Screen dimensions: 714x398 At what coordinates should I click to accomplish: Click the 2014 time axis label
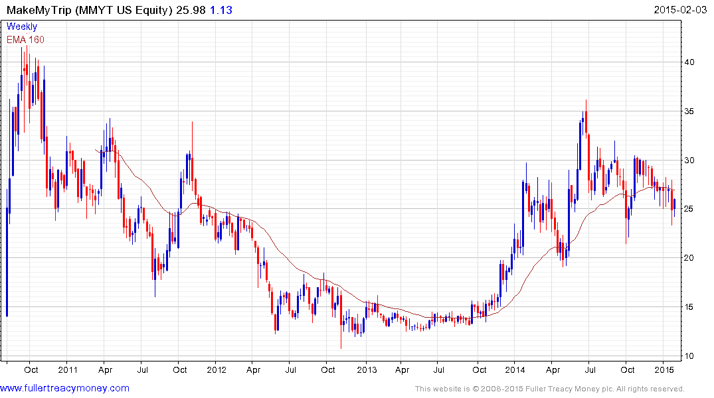515,369
